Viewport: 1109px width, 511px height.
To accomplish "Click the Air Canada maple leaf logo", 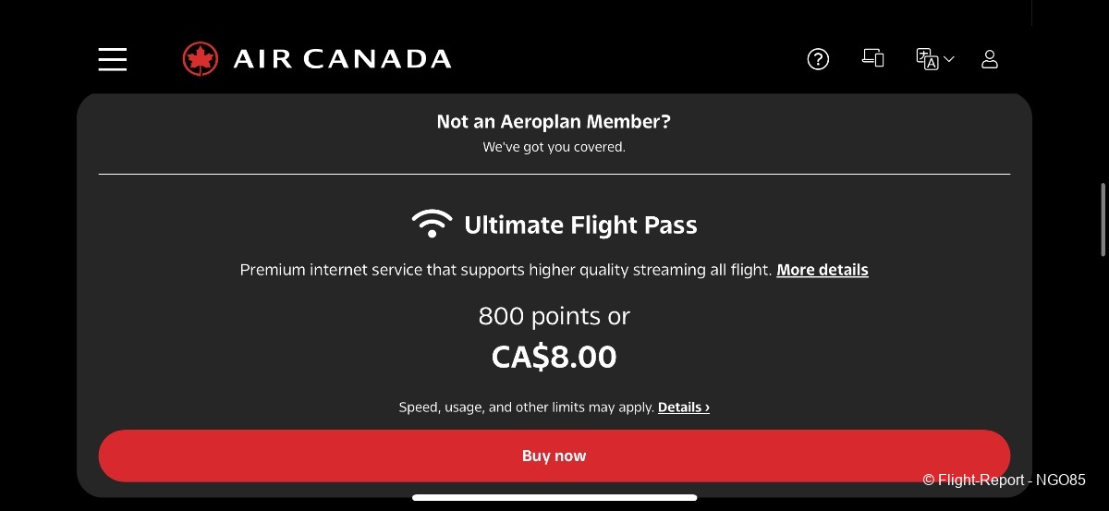I will click(200, 59).
